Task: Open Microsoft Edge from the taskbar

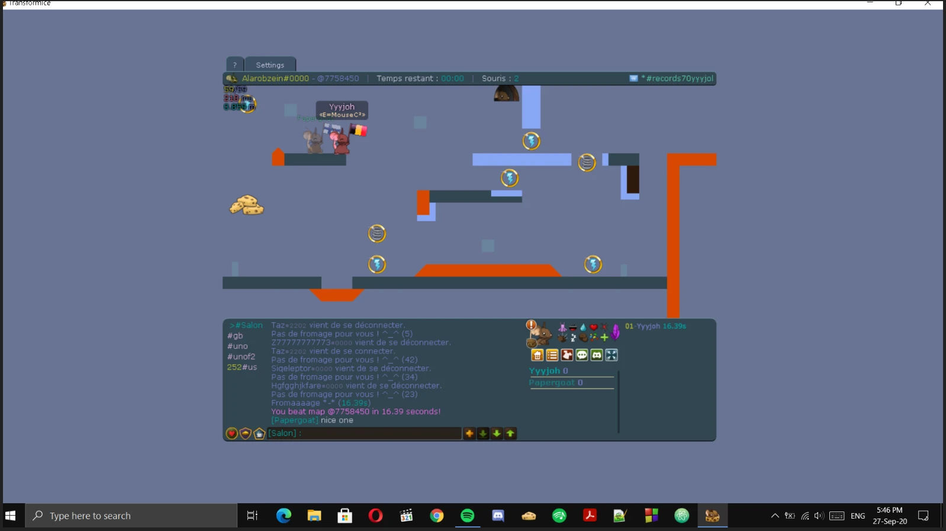Action: click(284, 516)
